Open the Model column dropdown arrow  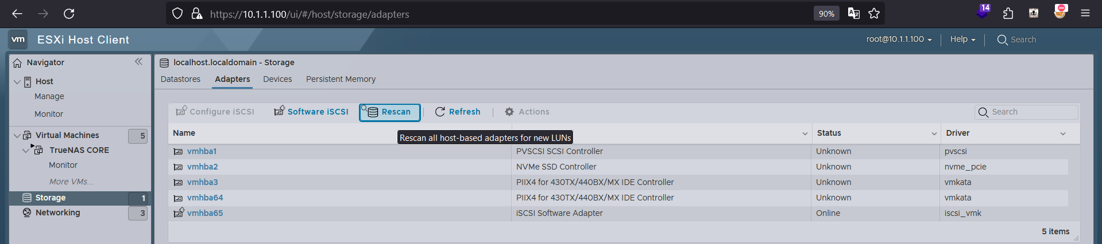pos(805,133)
